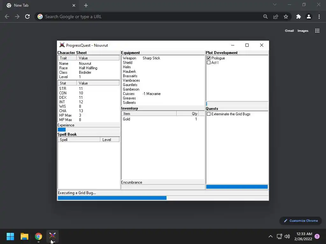Toggle the Act I checkbox

point(209,63)
